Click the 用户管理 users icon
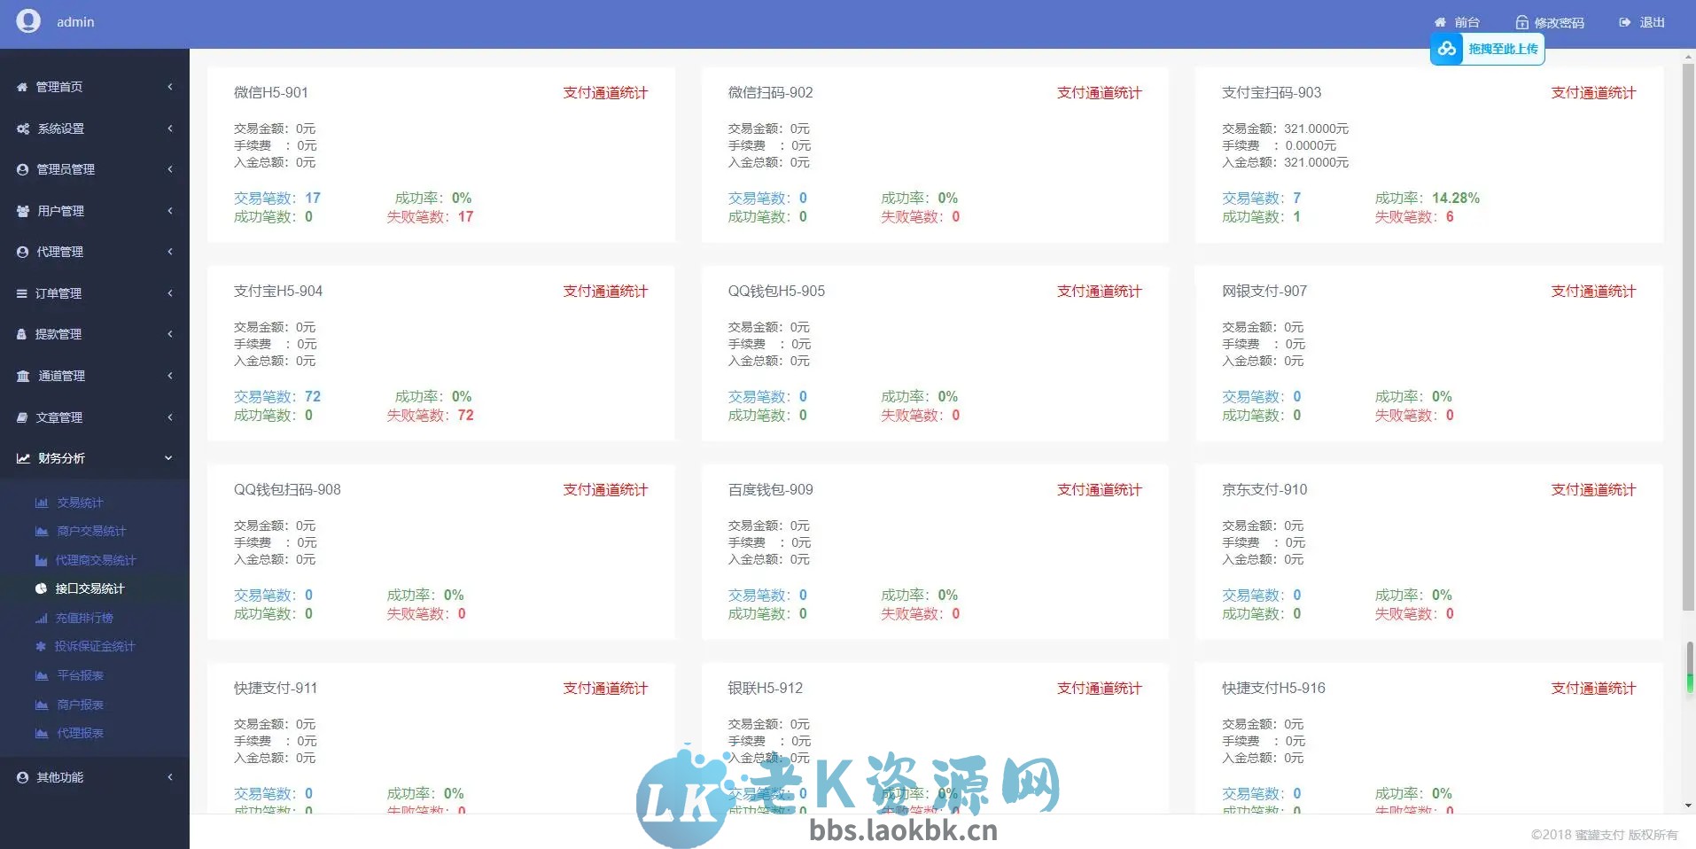 [x=22, y=211]
